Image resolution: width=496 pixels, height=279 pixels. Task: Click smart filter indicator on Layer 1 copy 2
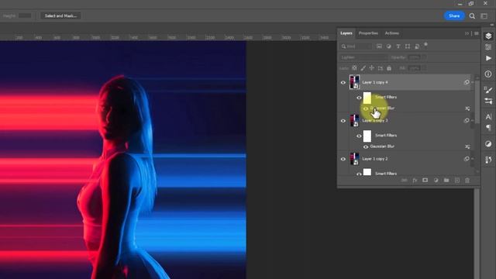point(467,159)
